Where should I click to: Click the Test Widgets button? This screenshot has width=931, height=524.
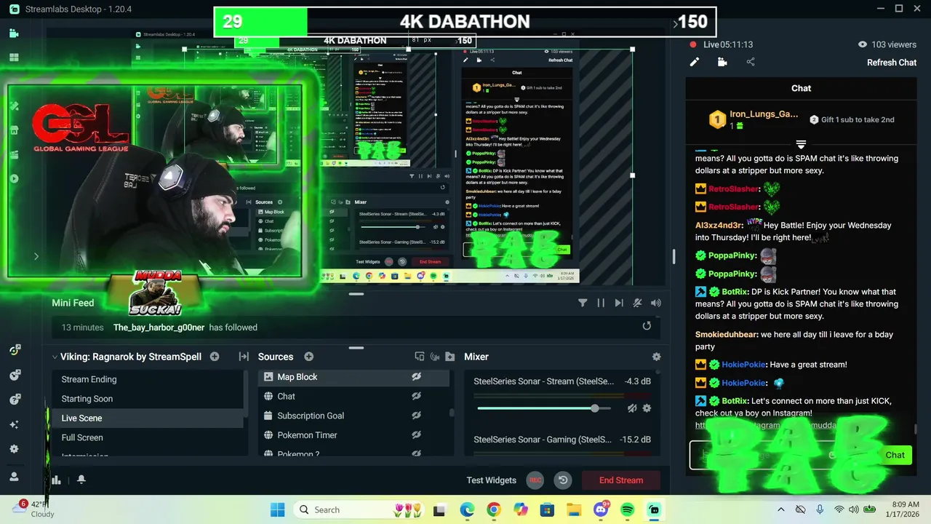pyautogui.click(x=492, y=480)
